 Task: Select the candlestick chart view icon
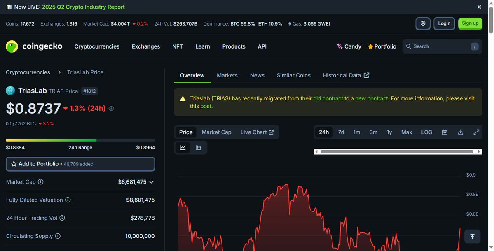coord(199,148)
